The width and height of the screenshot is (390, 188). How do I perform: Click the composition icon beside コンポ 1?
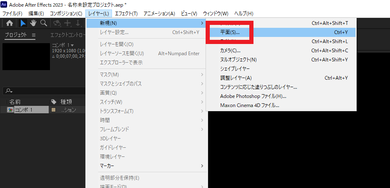point(10,110)
